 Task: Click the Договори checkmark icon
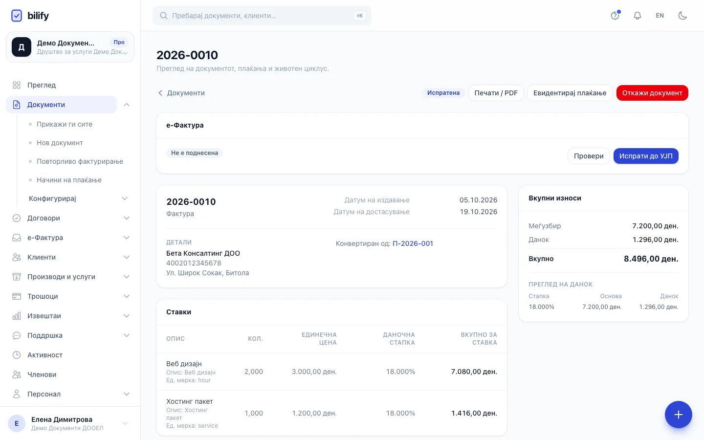coord(17,218)
